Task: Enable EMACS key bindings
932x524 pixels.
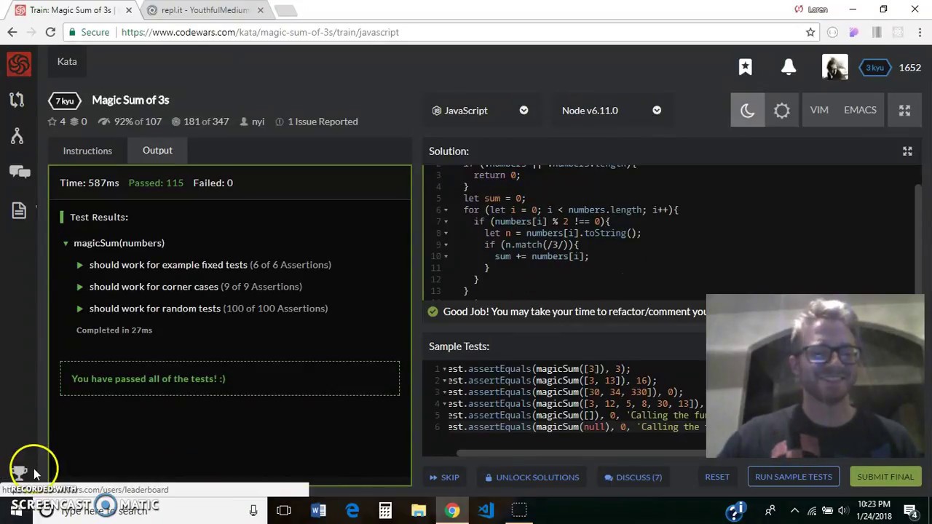Action: click(860, 110)
